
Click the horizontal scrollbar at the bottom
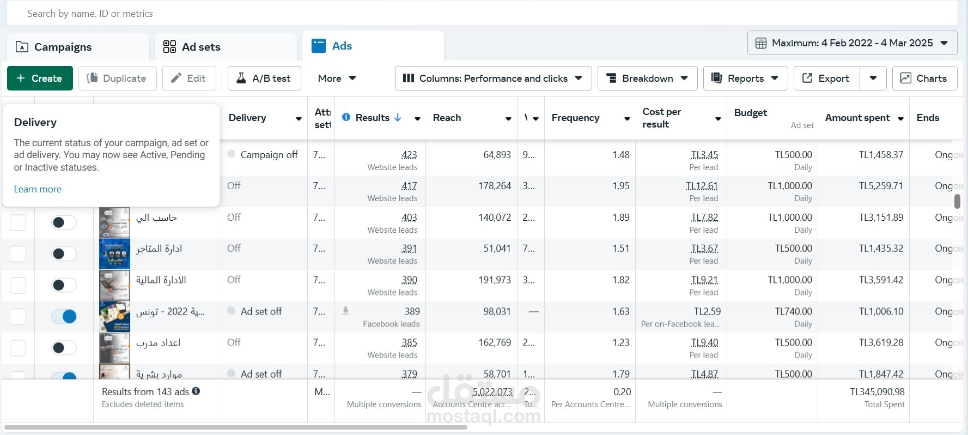point(235,427)
